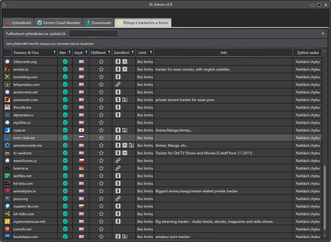
Task: Click the link focus icon for puzo.org
Action: (118, 198)
